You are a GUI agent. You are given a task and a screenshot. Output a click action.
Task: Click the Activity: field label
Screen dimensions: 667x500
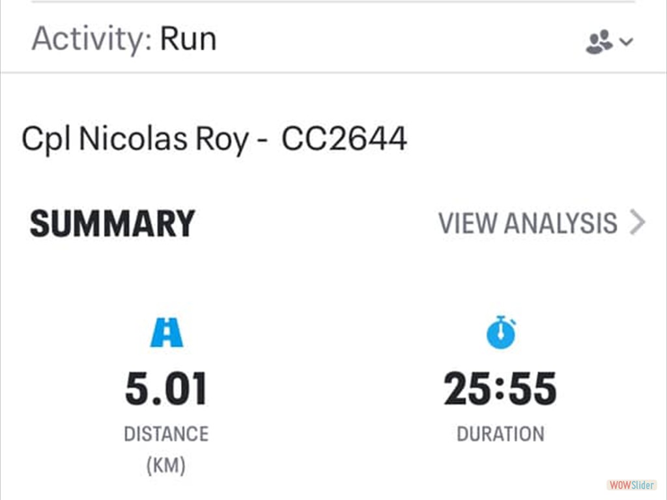(92, 39)
